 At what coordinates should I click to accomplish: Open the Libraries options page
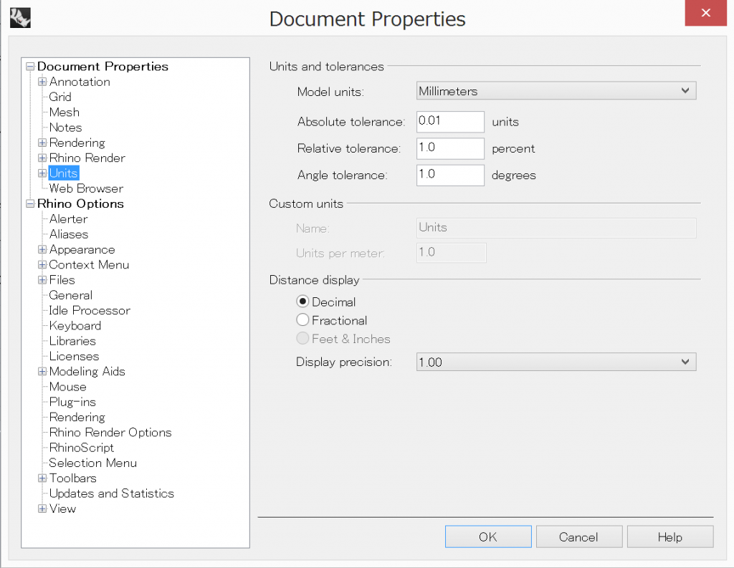(x=72, y=341)
